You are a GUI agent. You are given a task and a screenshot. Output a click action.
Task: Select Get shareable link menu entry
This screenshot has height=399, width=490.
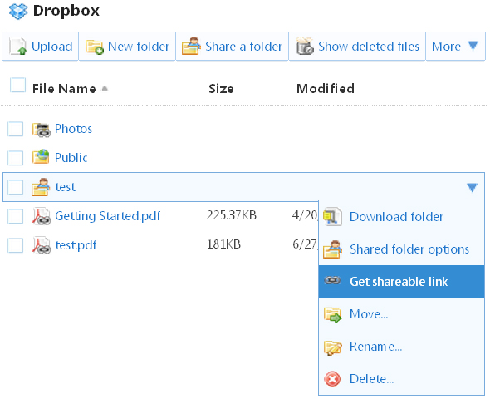[402, 282]
